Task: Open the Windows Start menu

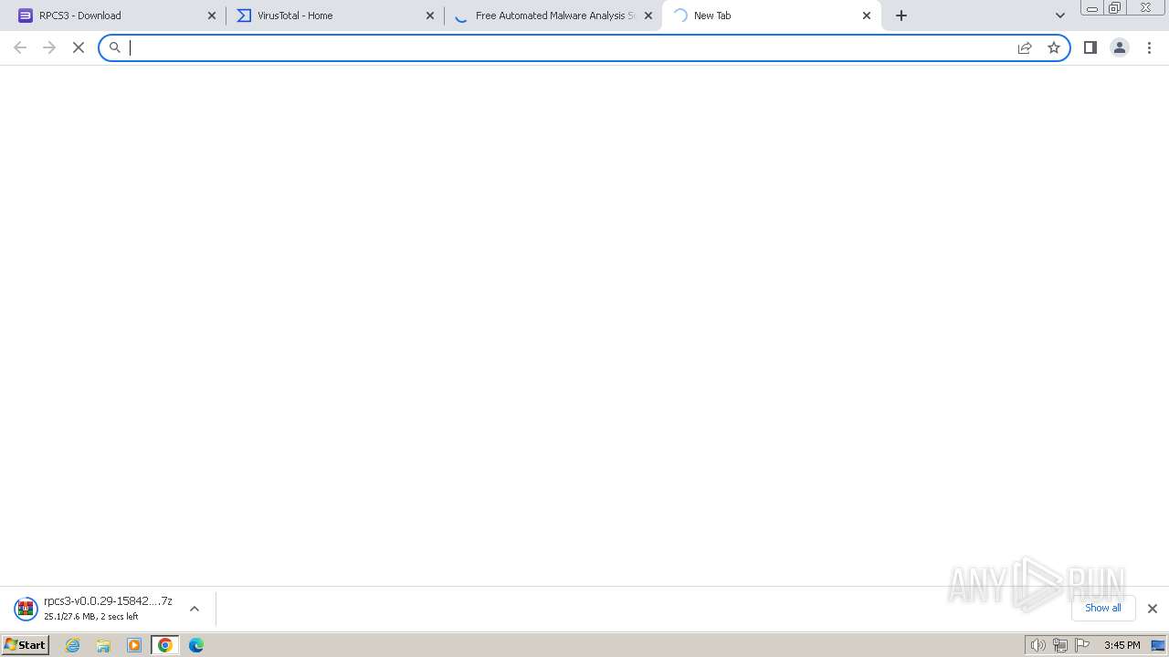Action: click(25, 645)
